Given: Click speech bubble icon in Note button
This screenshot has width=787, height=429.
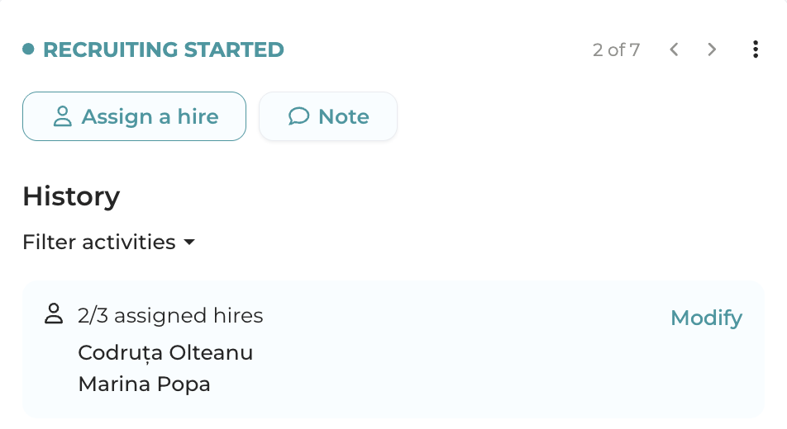Looking at the screenshot, I should click(298, 116).
